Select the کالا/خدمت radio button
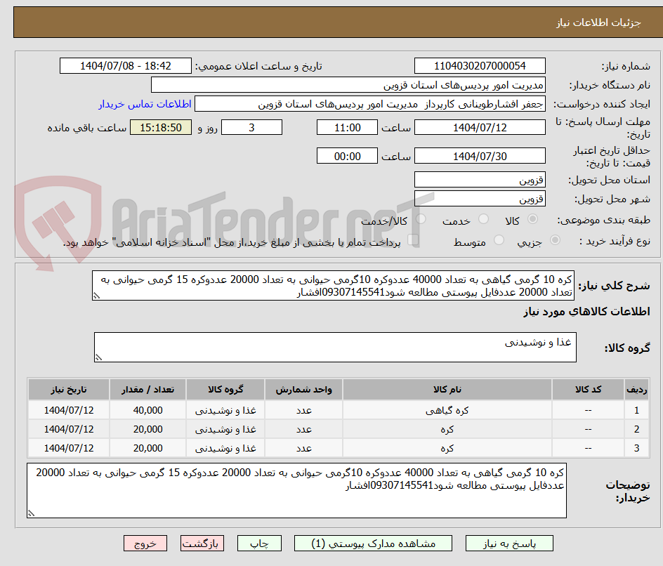 (421, 220)
